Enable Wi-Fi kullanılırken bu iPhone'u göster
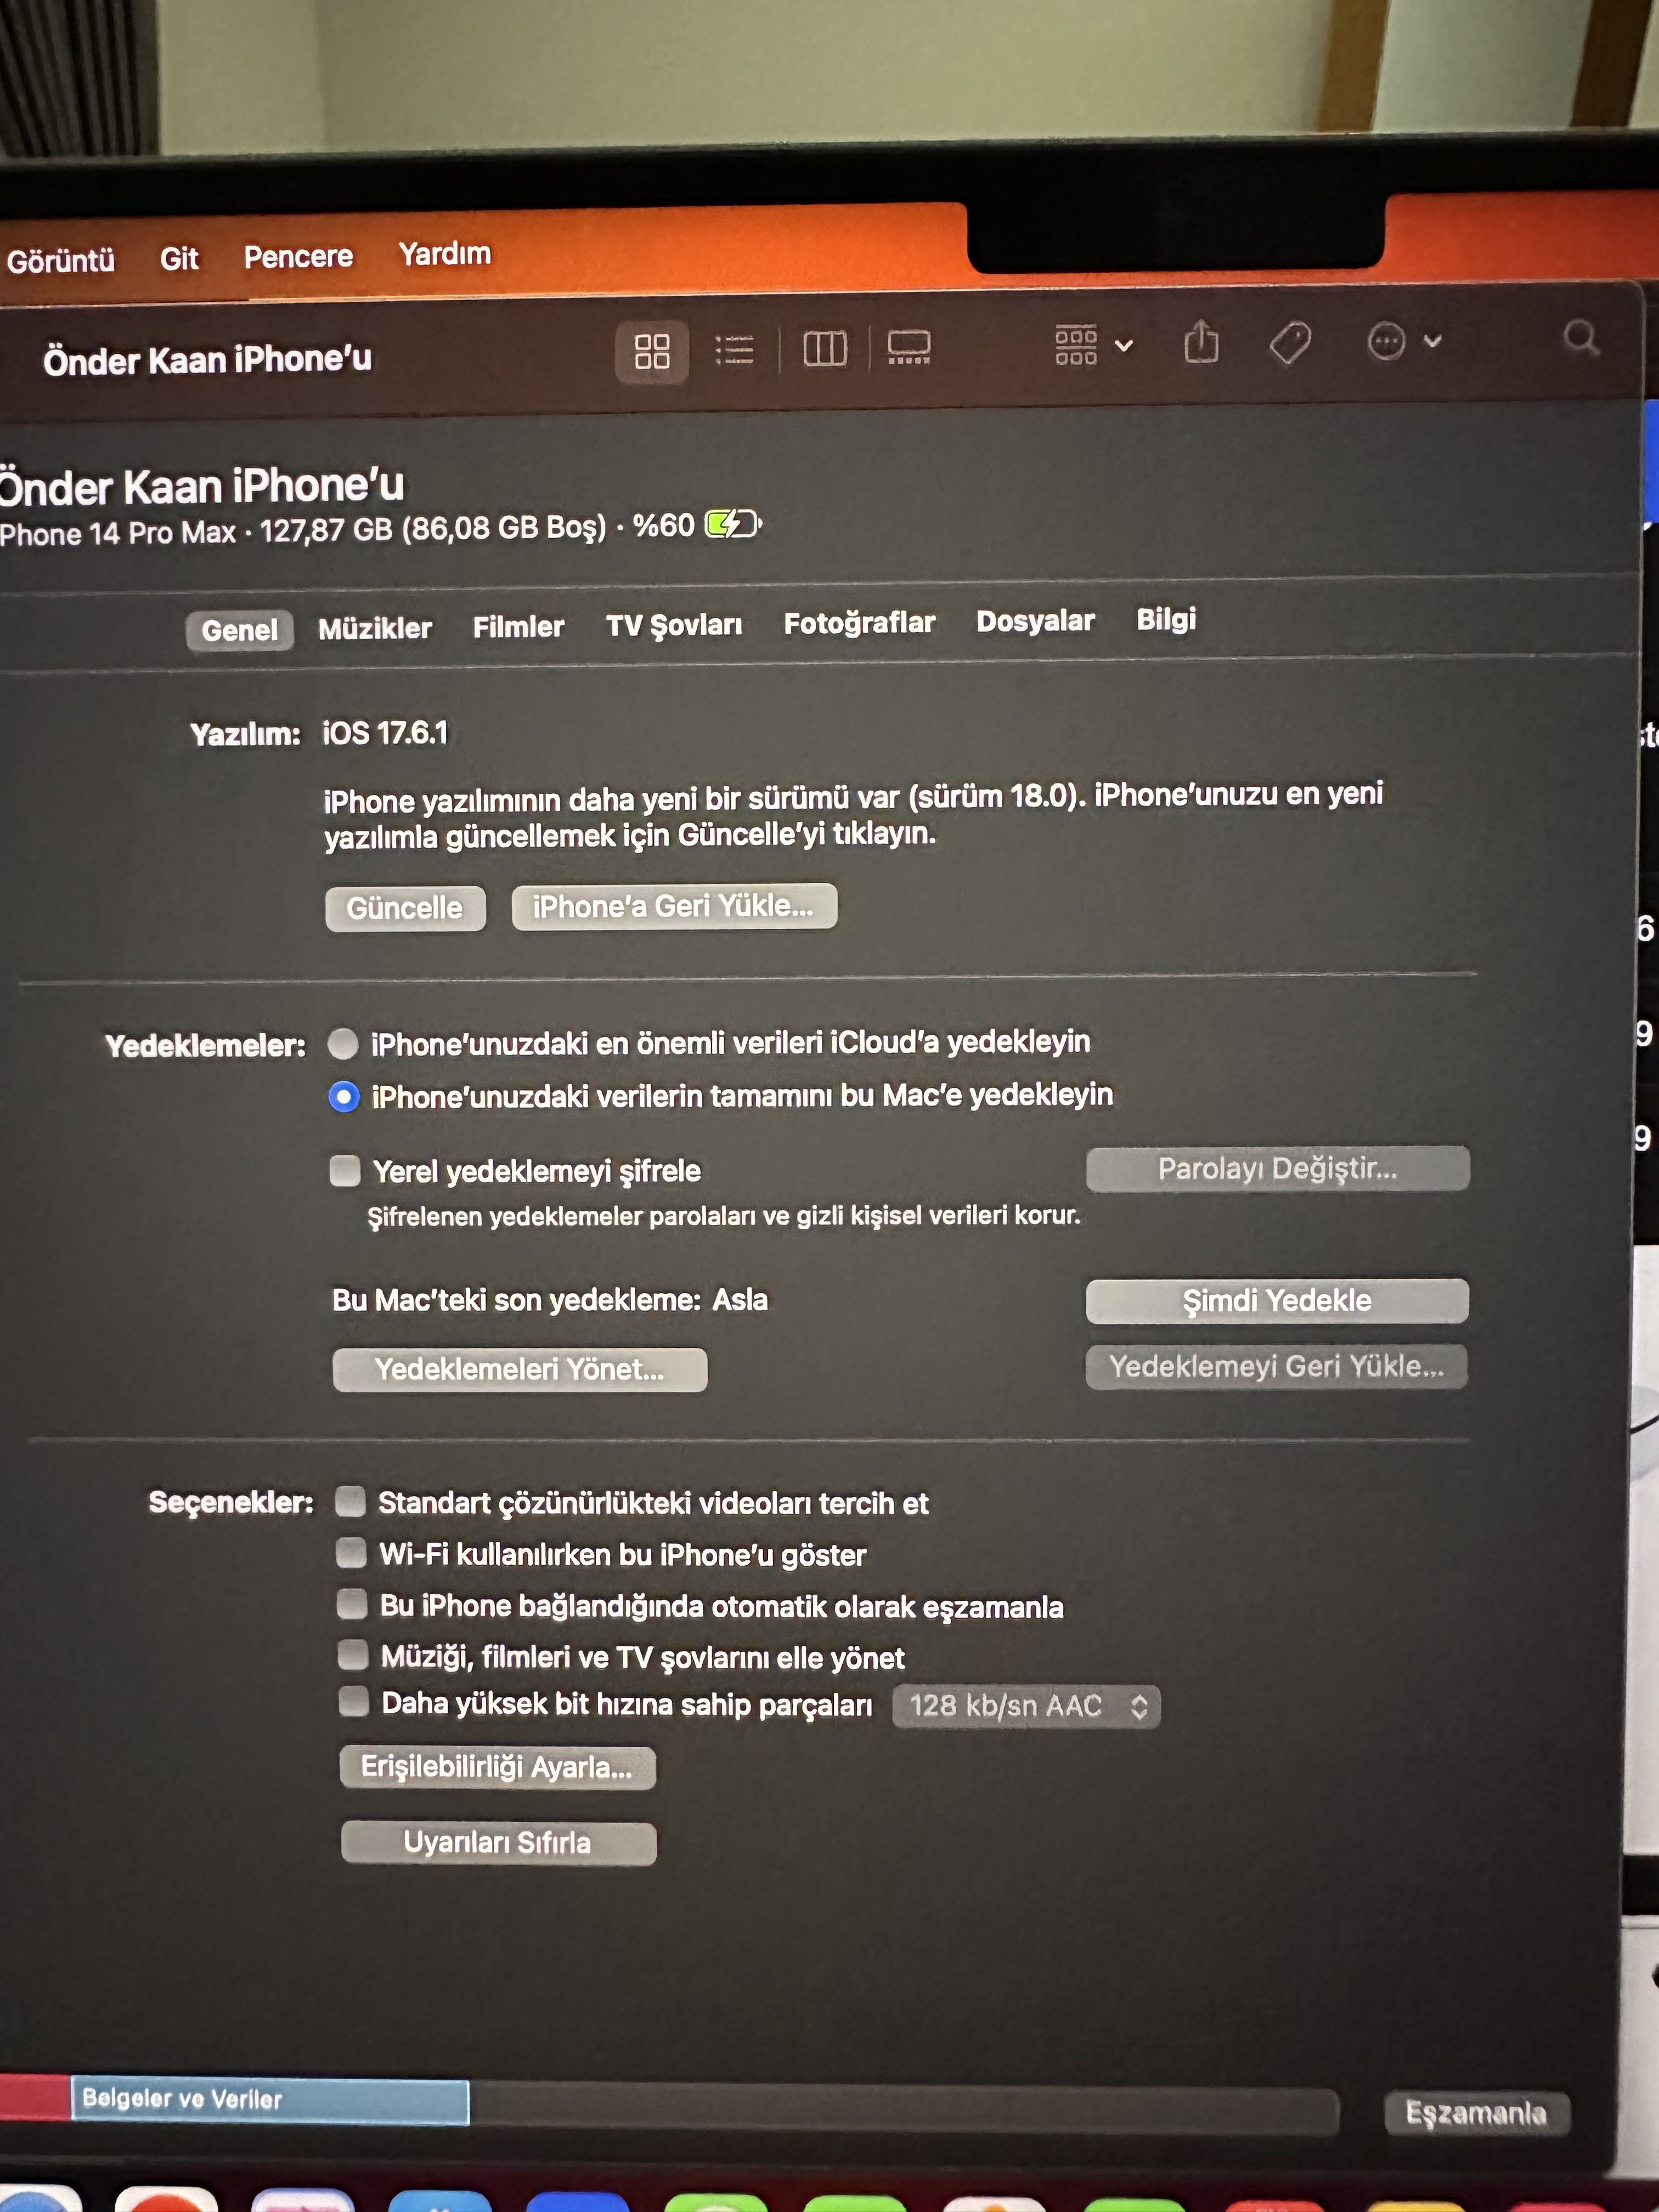The height and width of the screenshot is (2212, 1659). coord(351,1553)
